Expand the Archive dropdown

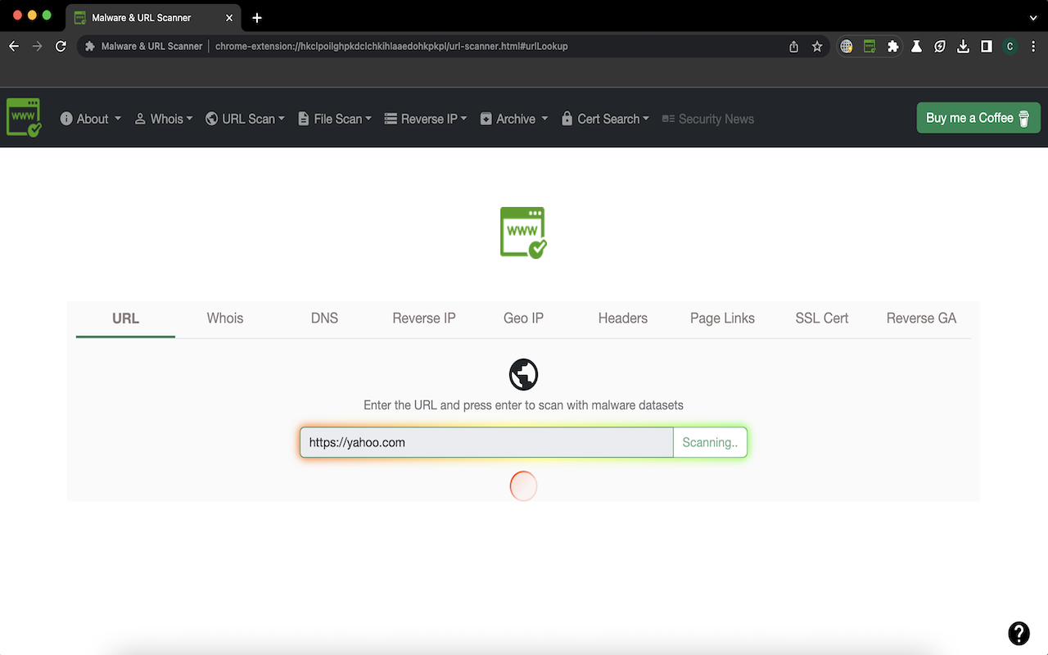(x=513, y=119)
